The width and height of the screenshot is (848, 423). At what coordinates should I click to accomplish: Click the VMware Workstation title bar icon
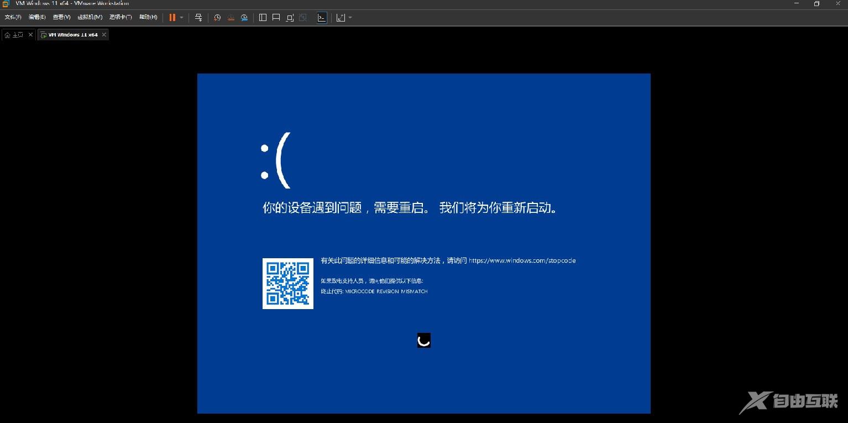click(6, 3)
